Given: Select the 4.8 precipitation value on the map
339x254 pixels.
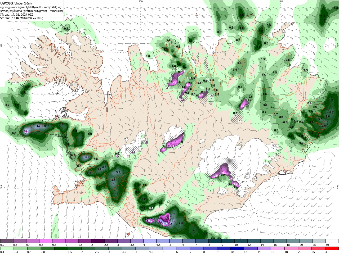Looking at the screenshot, I should tap(87, 157).
